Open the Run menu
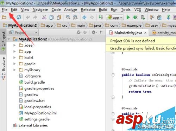The width and height of the screenshot is (176, 131). [114, 9]
